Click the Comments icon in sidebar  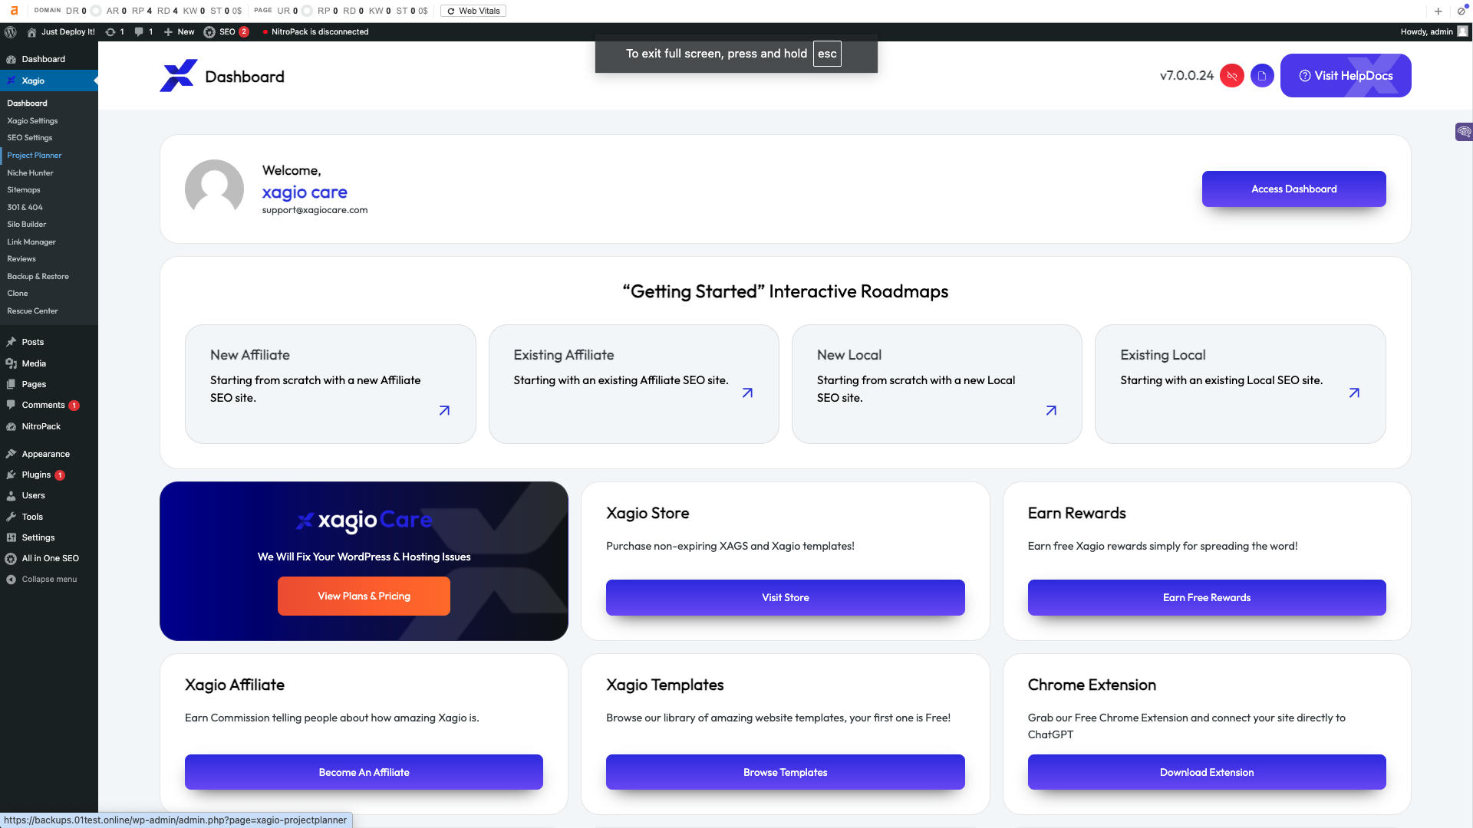[12, 405]
